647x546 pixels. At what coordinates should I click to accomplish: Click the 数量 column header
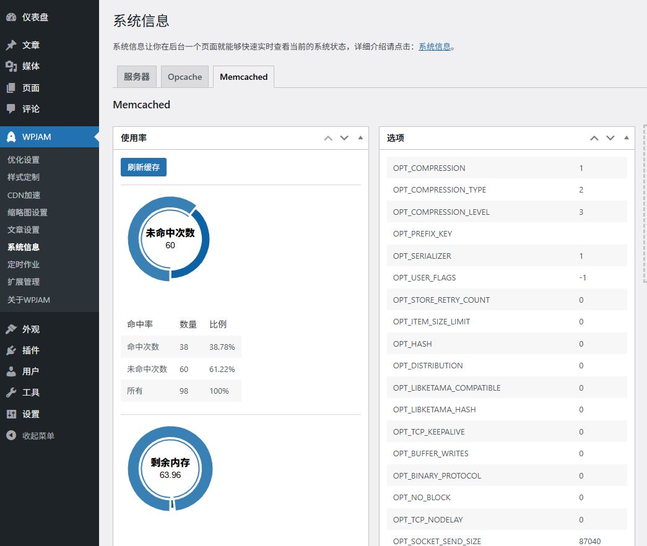188,324
